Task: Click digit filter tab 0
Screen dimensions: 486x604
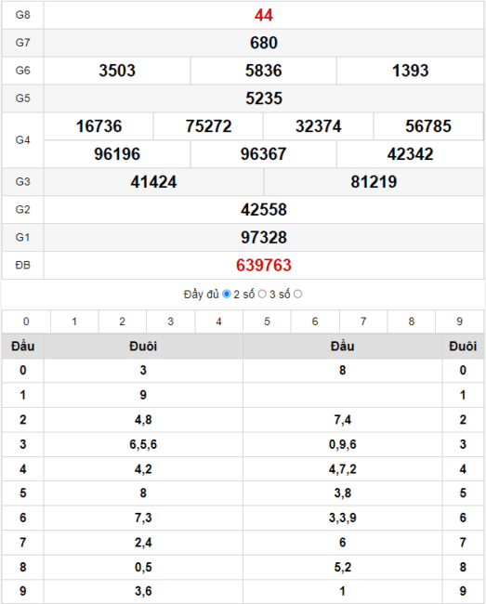Action: pos(26,322)
